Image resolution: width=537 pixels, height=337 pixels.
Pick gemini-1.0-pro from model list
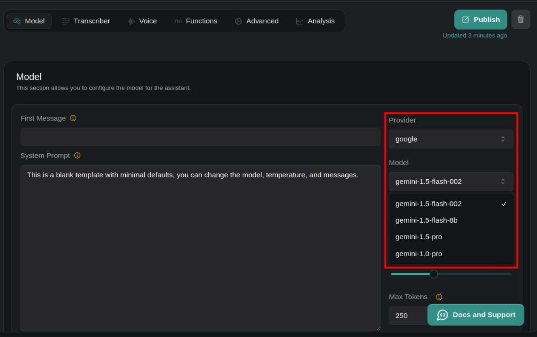coord(419,254)
